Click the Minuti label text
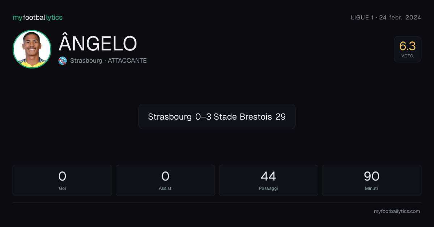The width and height of the screenshot is (434, 227). point(371,188)
